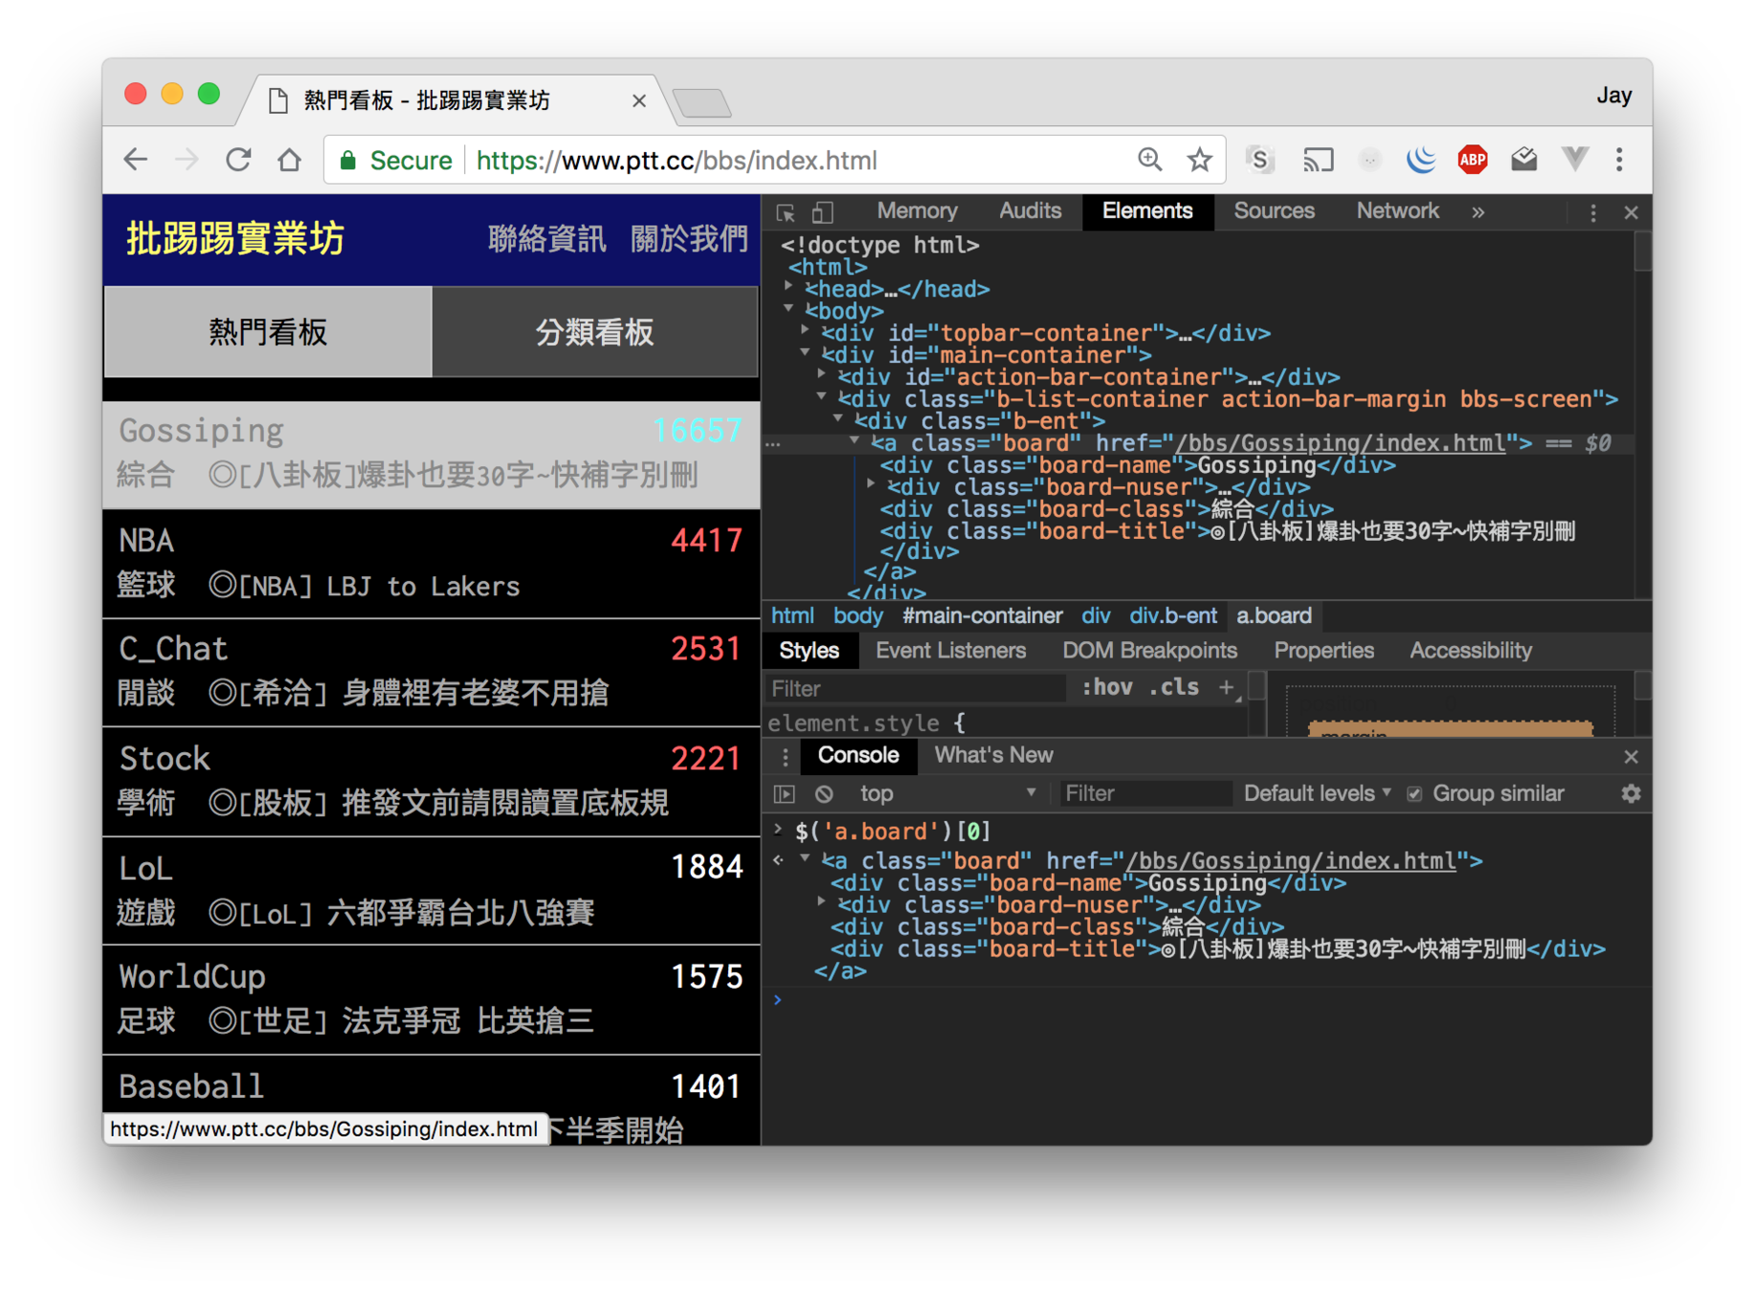Switch to What's New drawer tab

[x=993, y=756]
